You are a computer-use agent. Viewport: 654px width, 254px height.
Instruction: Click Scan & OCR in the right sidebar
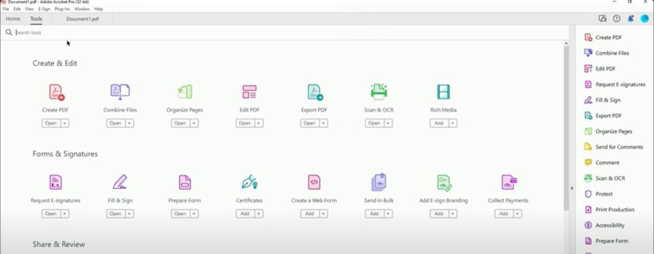coord(604,178)
